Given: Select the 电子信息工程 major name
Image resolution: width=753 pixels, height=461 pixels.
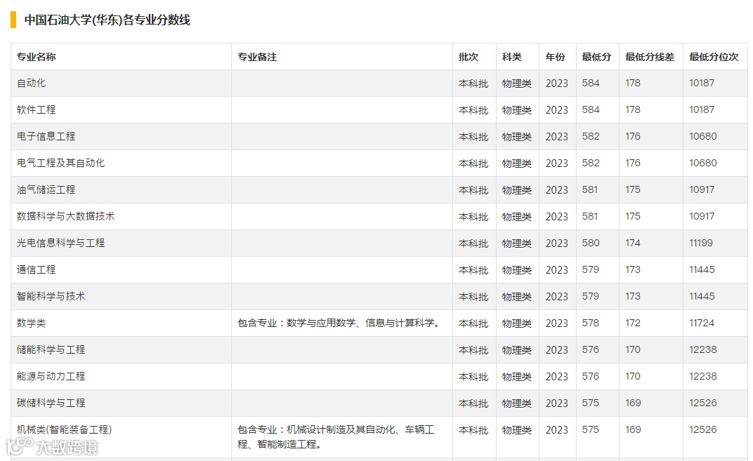Looking at the screenshot, I should [x=46, y=136].
